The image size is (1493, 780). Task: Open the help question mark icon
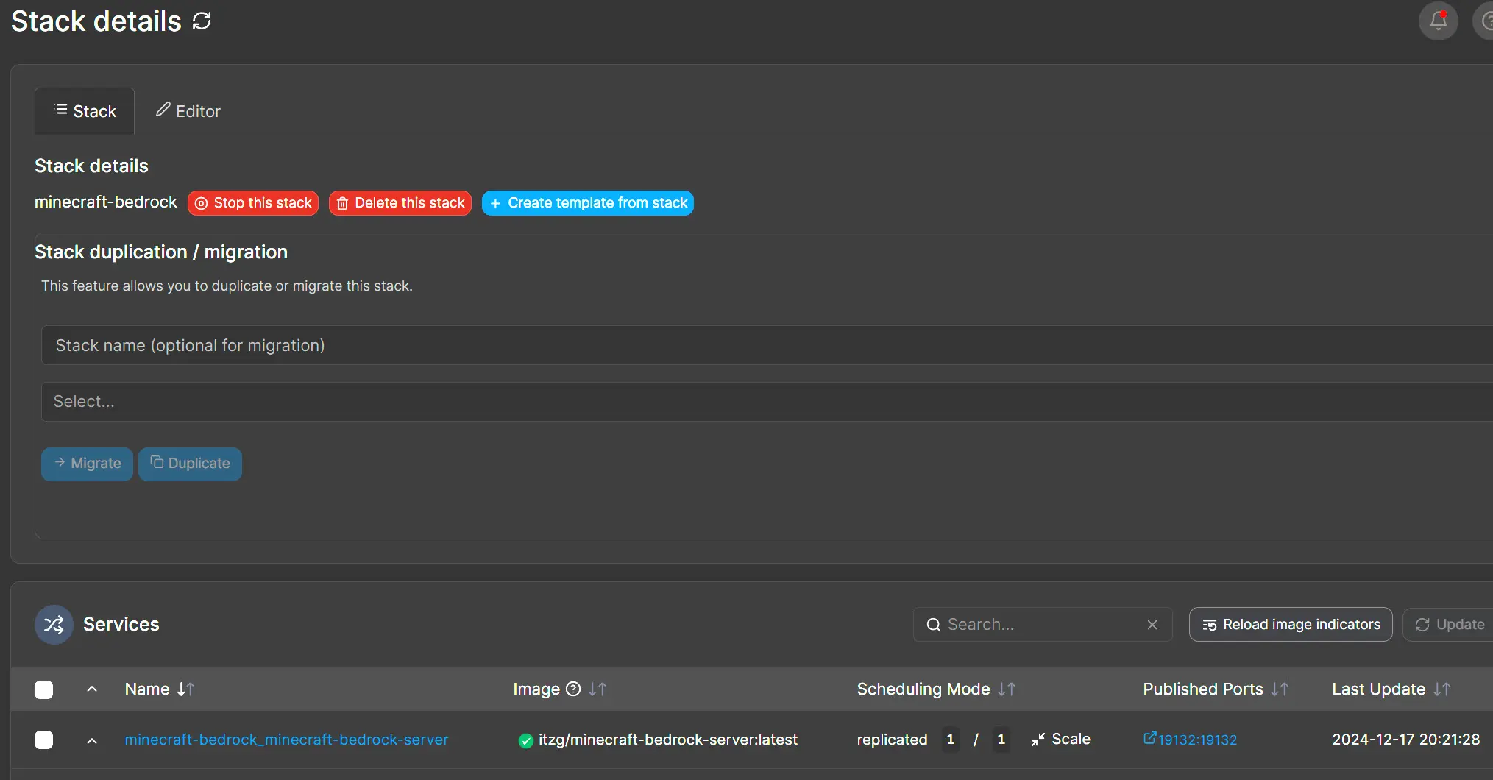click(x=1486, y=21)
